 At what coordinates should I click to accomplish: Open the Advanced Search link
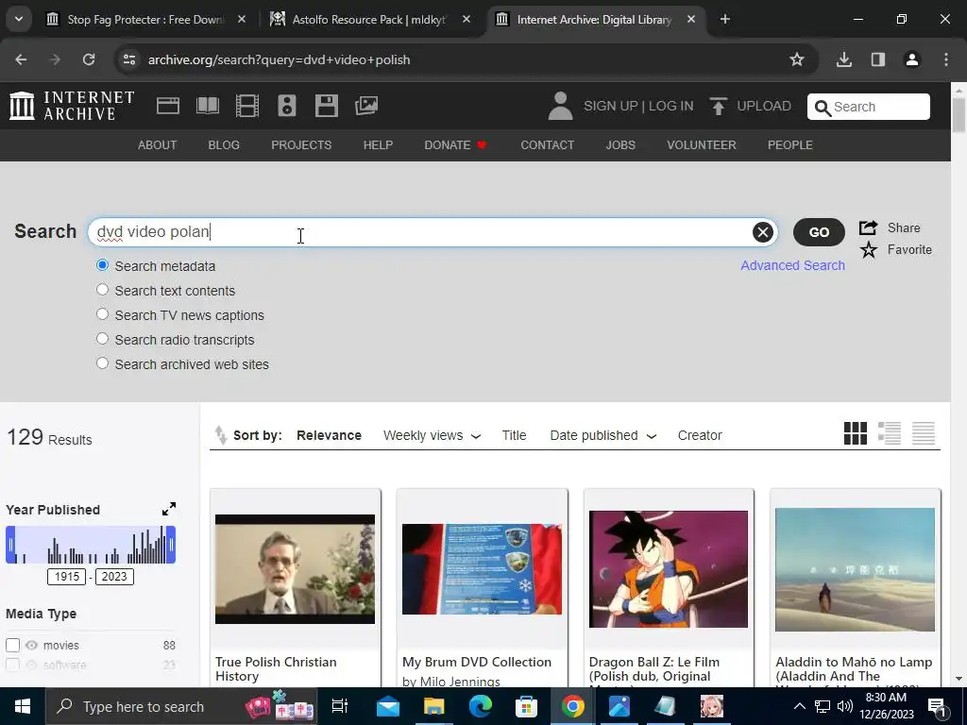click(x=792, y=265)
